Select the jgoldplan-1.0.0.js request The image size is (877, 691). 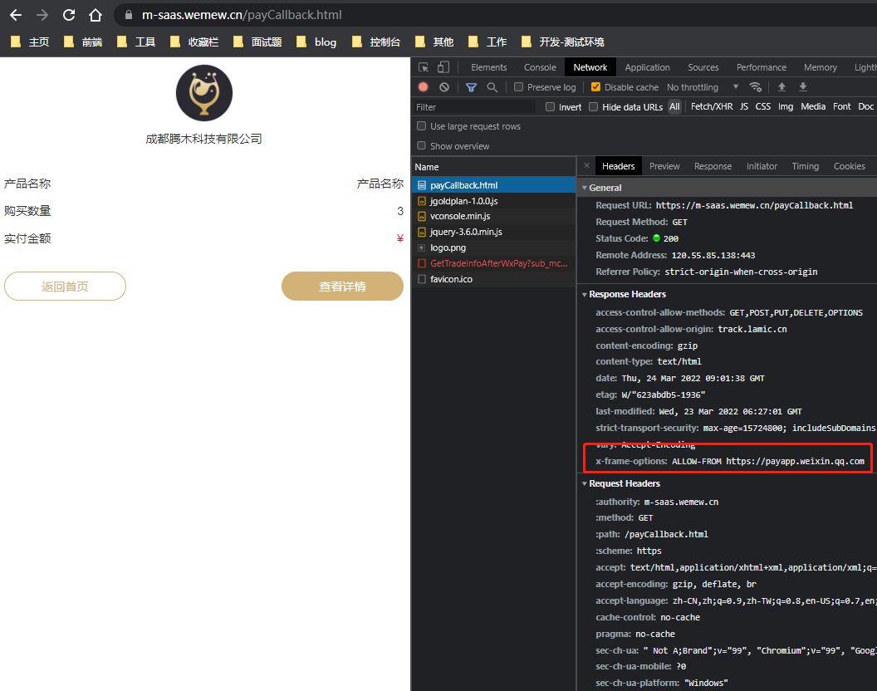(x=494, y=201)
